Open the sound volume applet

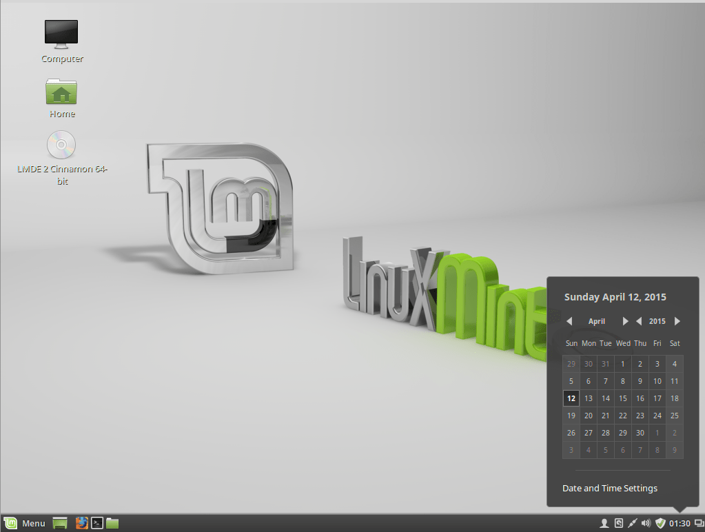pyautogui.click(x=646, y=523)
